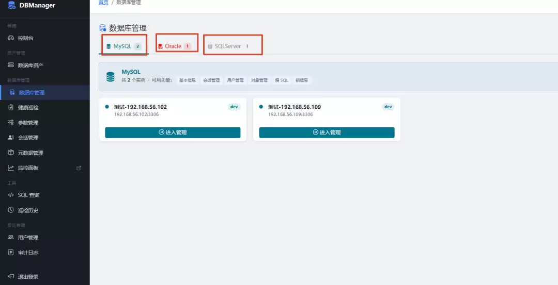Click status dot of 测试-192.168.56.102
This screenshot has width=558, height=285.
(x=107, y=107)
